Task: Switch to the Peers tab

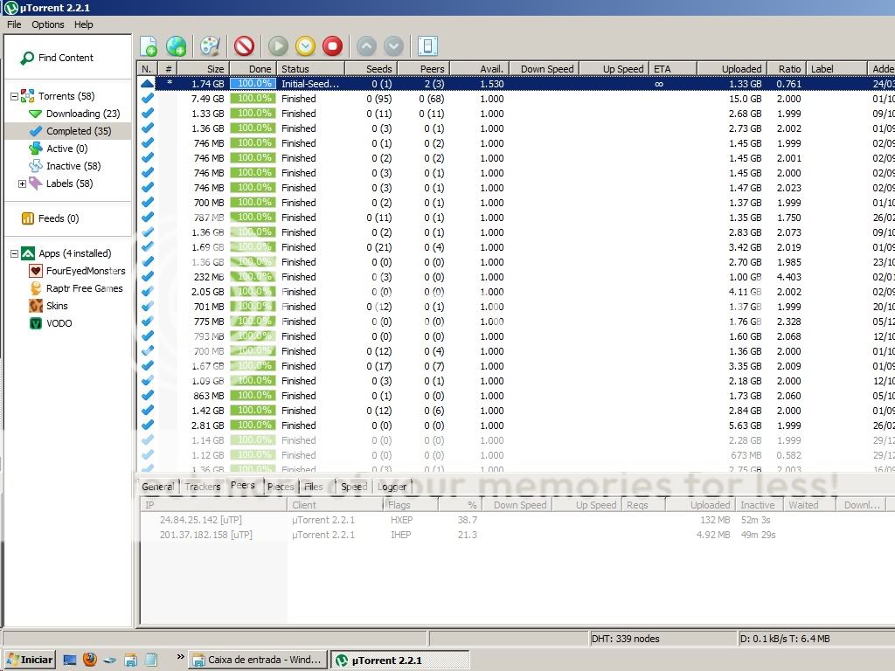Action: (x=243, y=485)
